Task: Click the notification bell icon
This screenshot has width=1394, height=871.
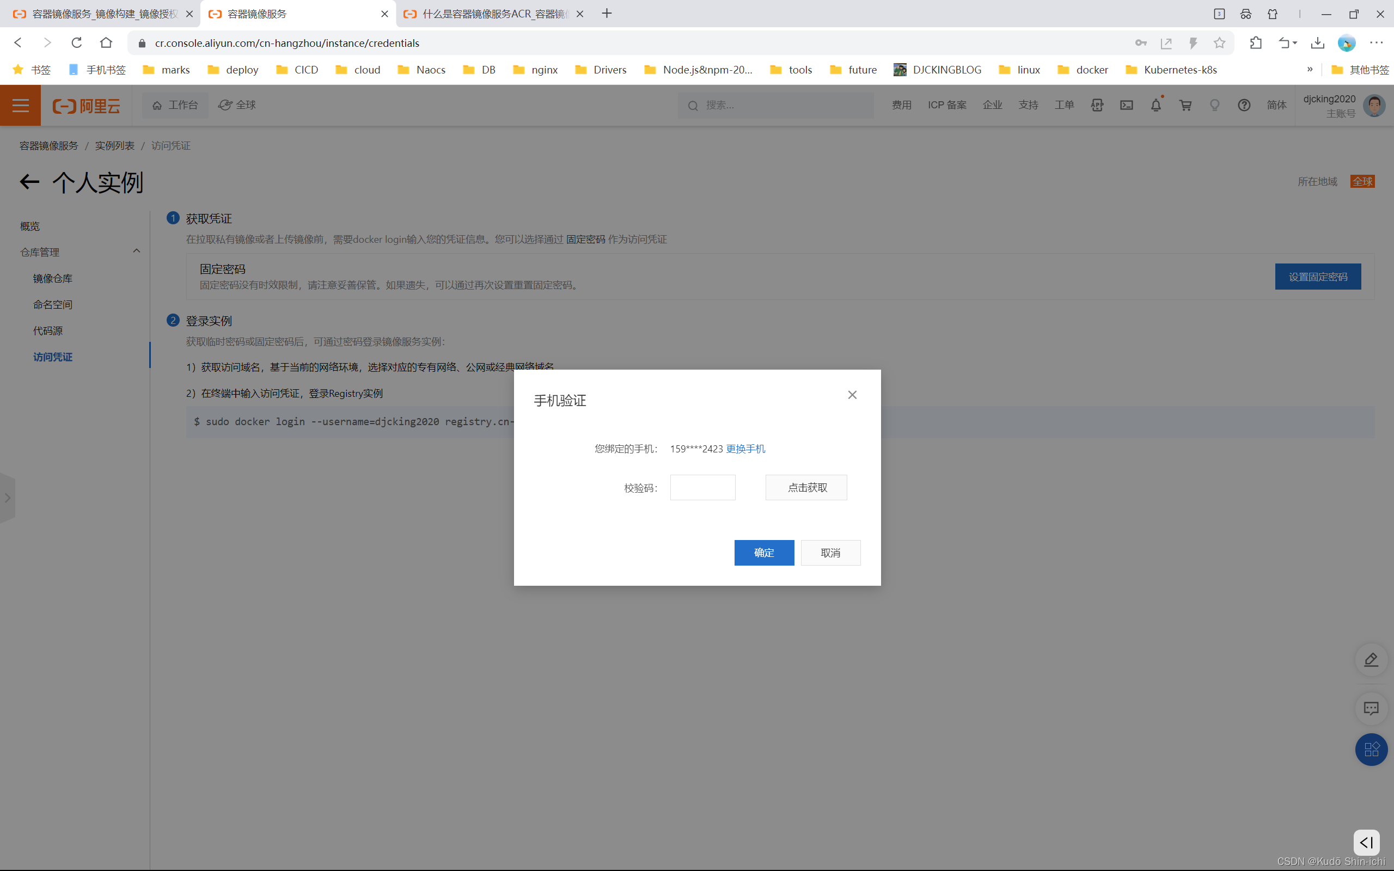Action: (x=1155, y=105)
